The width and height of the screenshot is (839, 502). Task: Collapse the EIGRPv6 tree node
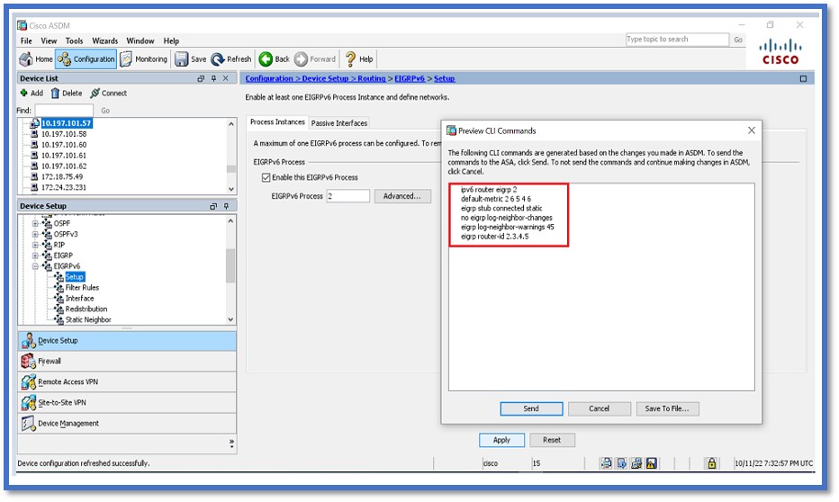click(x=35, y=266)
